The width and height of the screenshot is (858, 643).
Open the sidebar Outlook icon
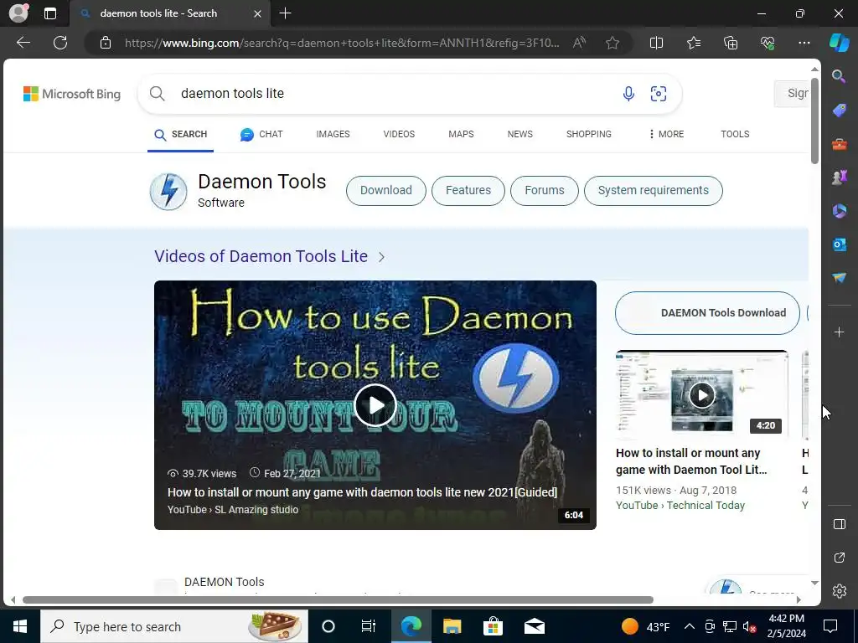839,244
